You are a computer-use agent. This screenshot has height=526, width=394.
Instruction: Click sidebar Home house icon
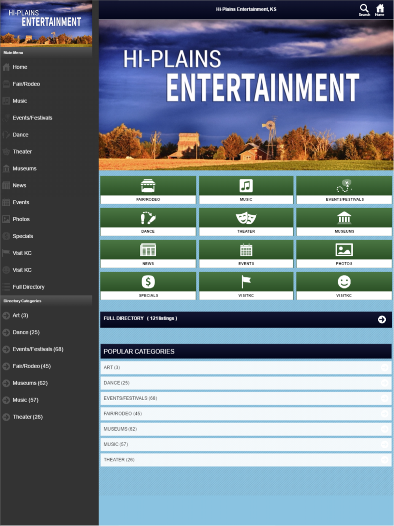point(6,67)
